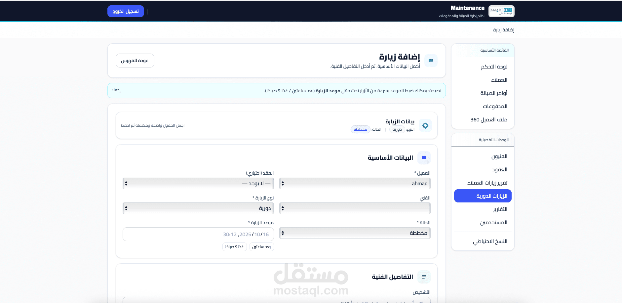Click the إضافة زيارة breadcrumb text

click(504, 30)
